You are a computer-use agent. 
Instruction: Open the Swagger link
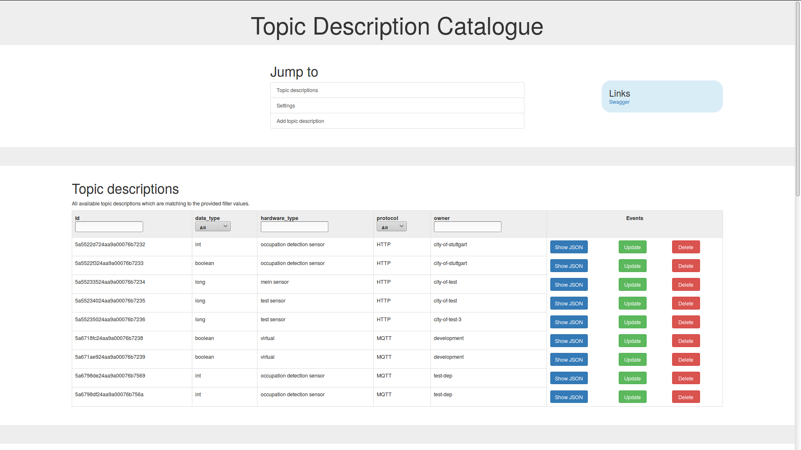pos(619,102)
